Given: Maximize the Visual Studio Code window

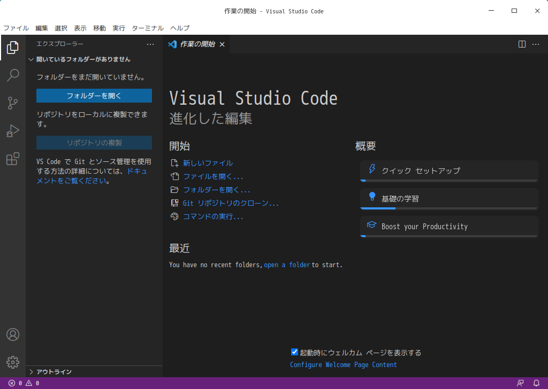Looking at the screenshot, I should click(514, 11).
